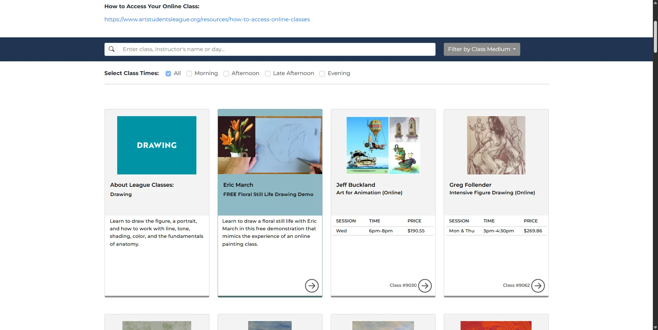This screenshot has height=330, width=658.
Task: Open Class #9030 arrow icon
Action: tap(425, 285)
